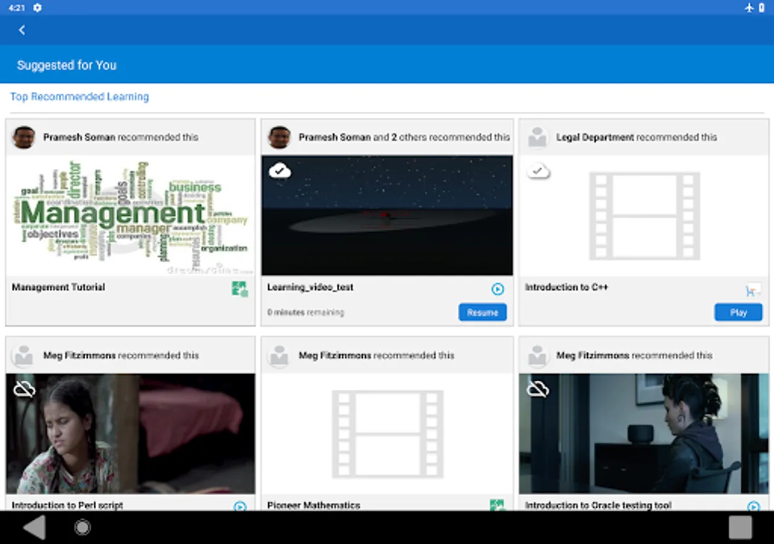The image size is (774, 544).
Task: Tap green content type icon on Management Tutorial
Action: pyautogui.click(x=239, y=289)
